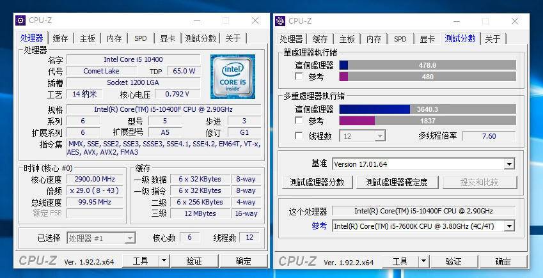543x278 pixels.
Task: Tick the 參考 checkbox under single-thread score
Action: [299, 76]
